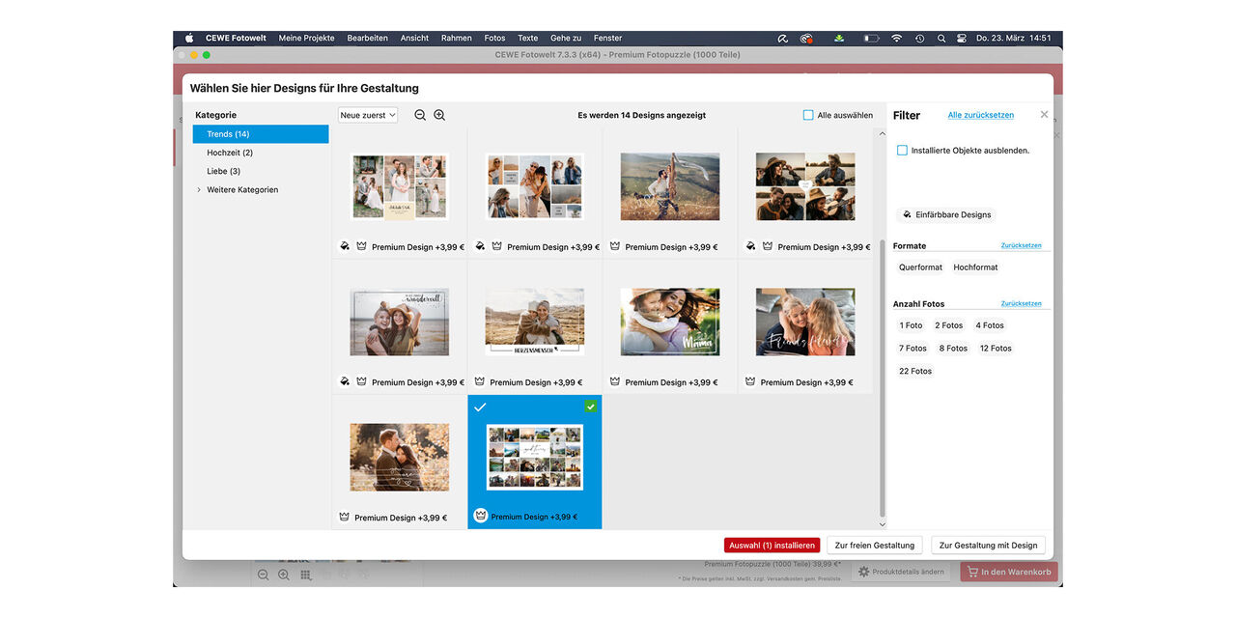This screenshot has height=618, width=1236.
Task: Select the Herzensmensch design thumbnail
Action: 535,322
